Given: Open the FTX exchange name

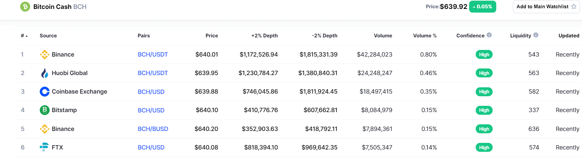Looking at the screenshot, I should tap(57, 147).
